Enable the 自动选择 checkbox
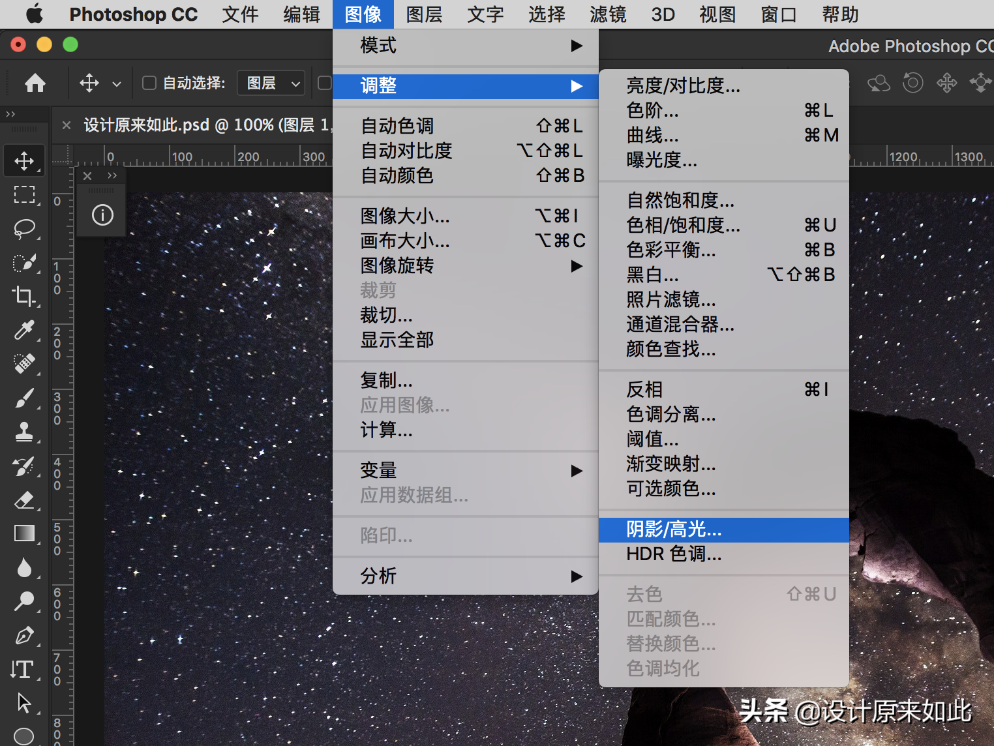Viewport: 994px width, 746px height. point(149,83)
